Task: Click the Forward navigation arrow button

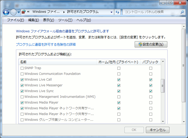Action: coord(13,12)
